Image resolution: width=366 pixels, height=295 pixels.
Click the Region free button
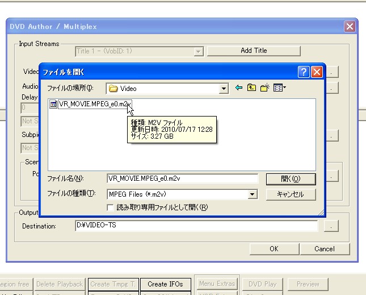pos(15,284)
